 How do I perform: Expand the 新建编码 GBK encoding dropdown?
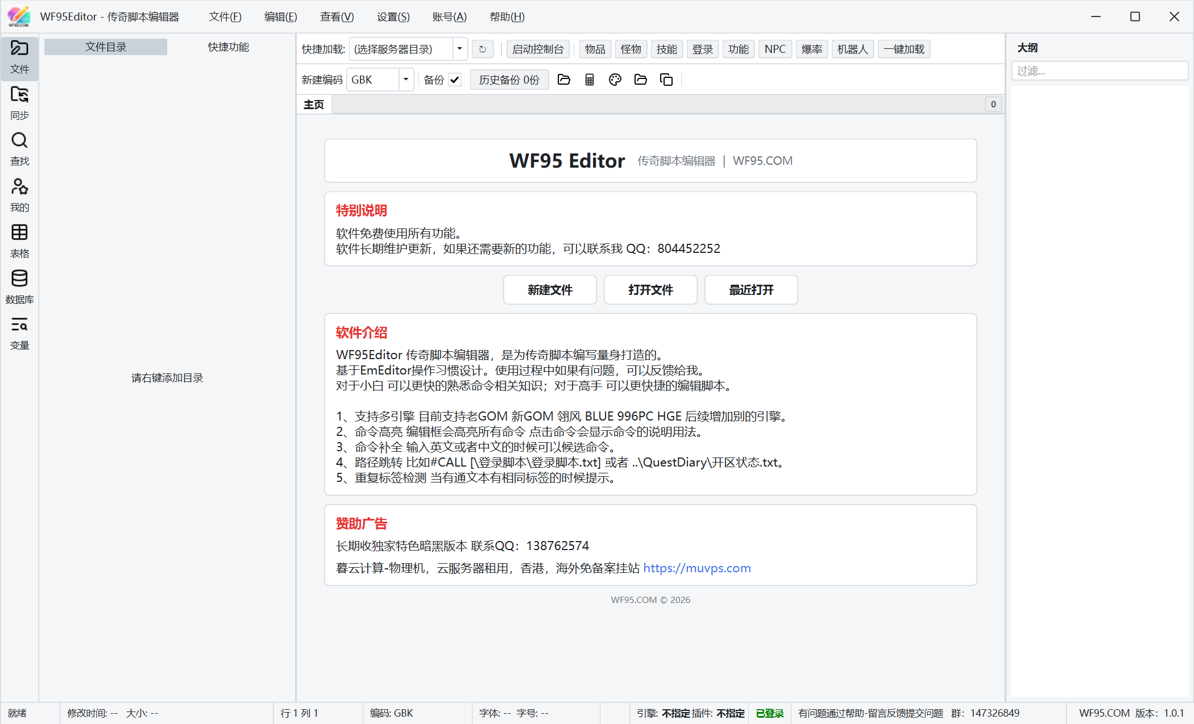[406, 80]
